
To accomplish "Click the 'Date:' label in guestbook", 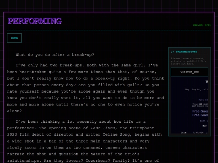I will tap(184, 133).
